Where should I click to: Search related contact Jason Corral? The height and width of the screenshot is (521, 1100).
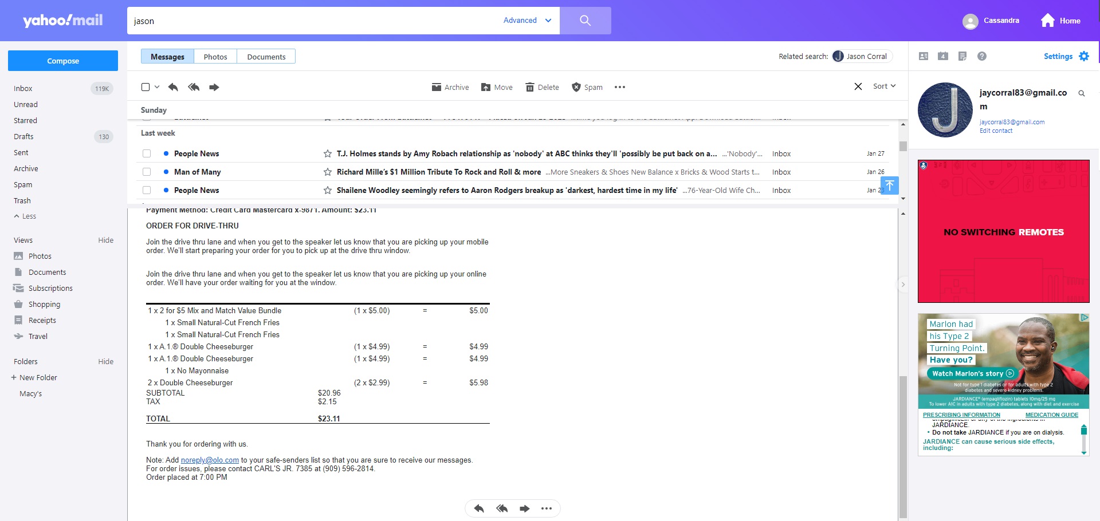coord(861,56)
